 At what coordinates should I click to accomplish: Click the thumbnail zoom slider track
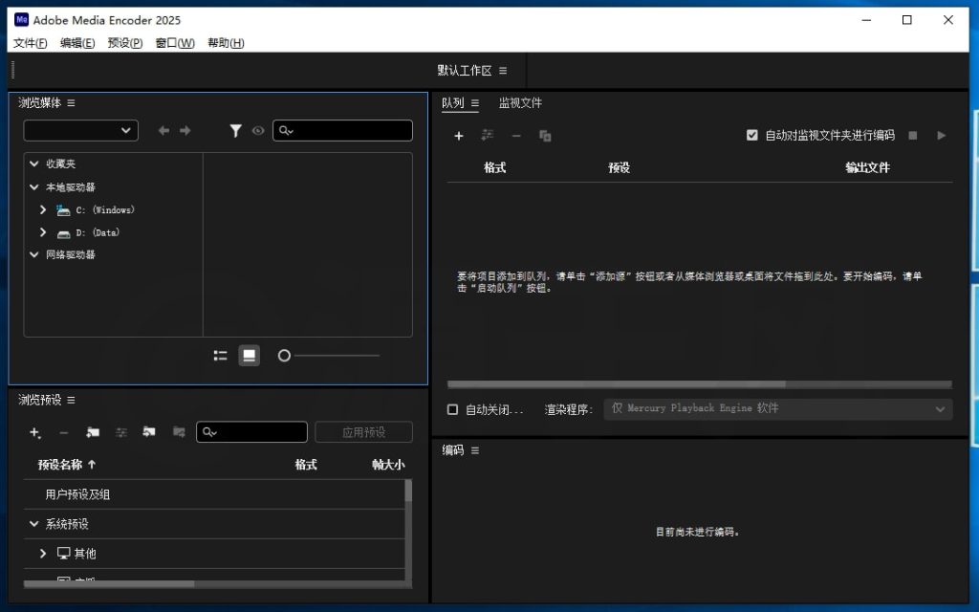pos(337,356)
